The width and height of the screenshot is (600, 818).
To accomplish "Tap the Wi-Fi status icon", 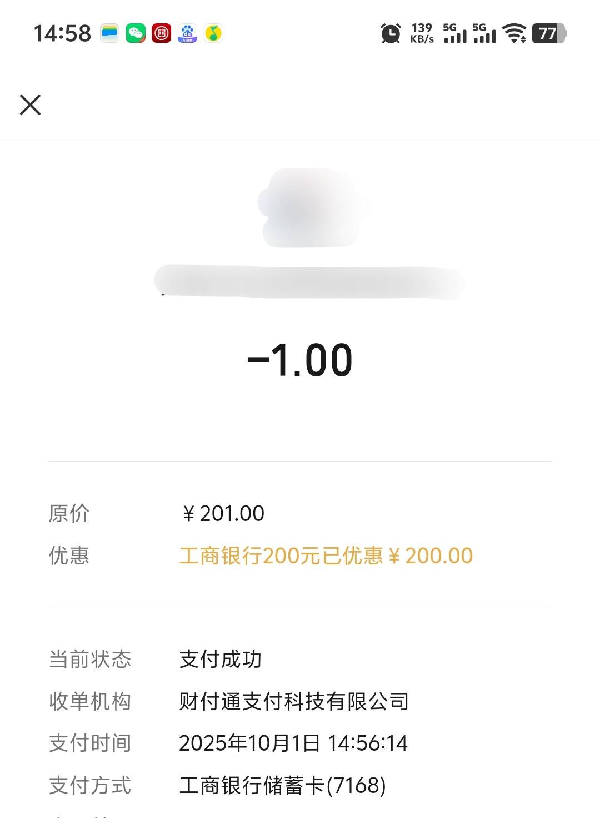I will 514,33.
